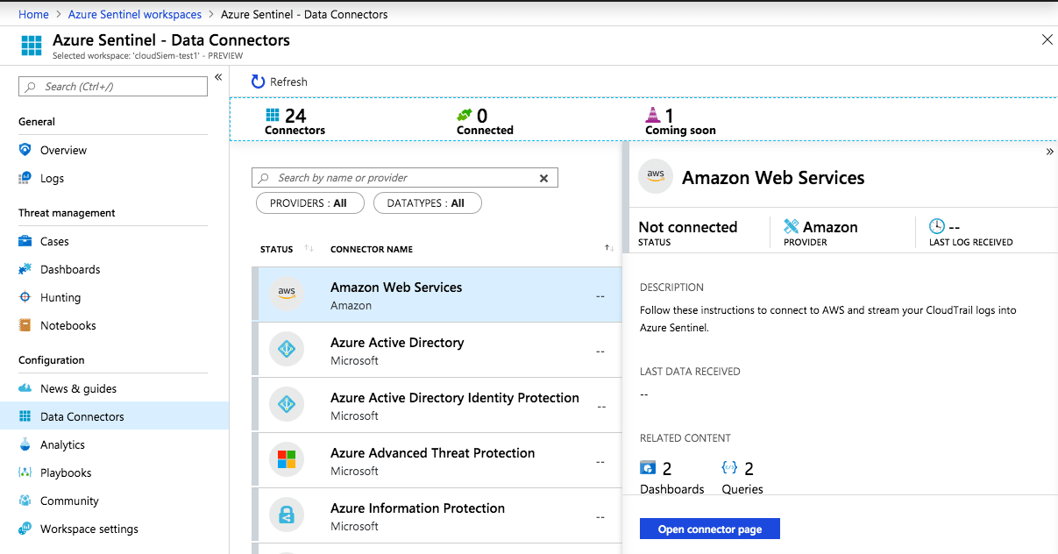The image size is (1058, 554).
Task: Collapse the connector details pane
Action: click(1049, 152)
